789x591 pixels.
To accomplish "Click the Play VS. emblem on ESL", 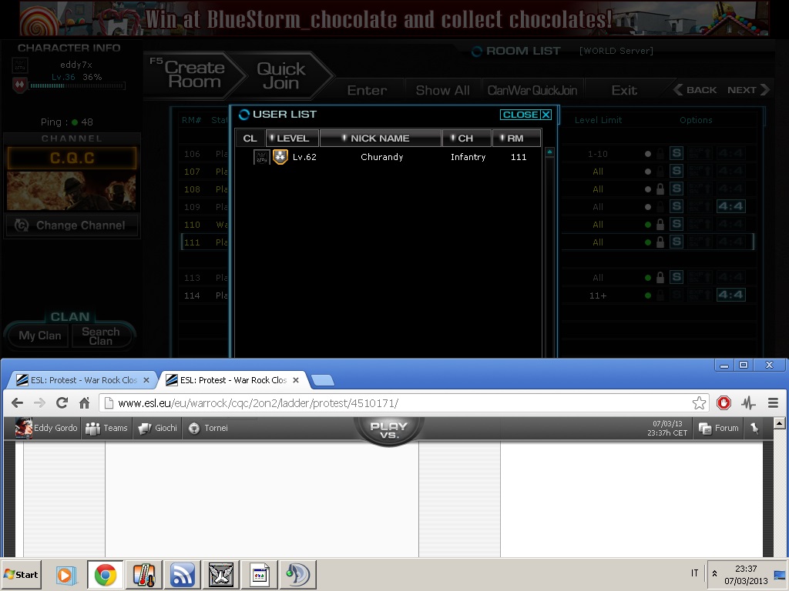I will point(388,430).
